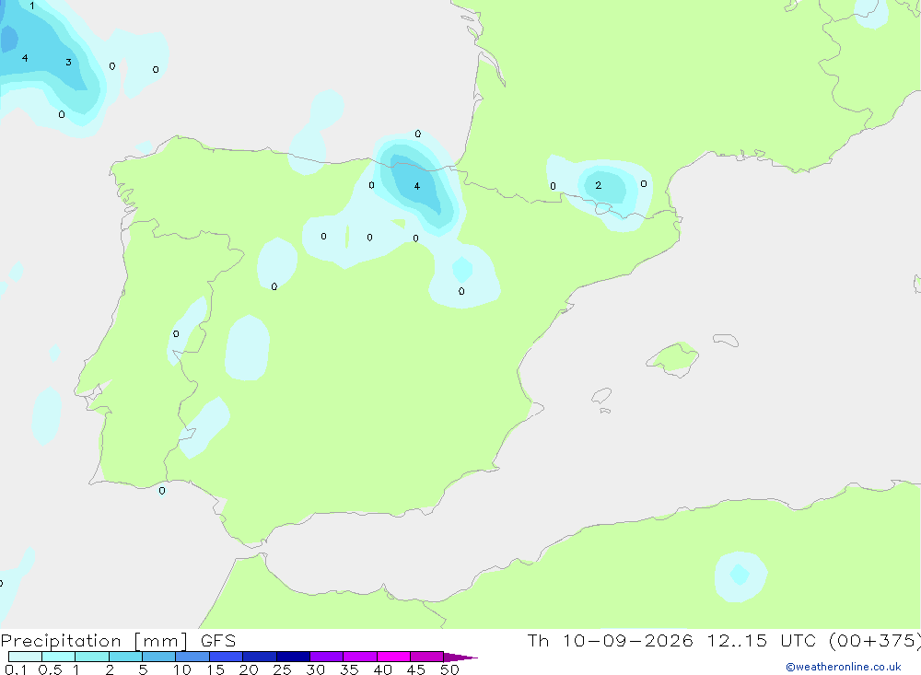The height and width of the screenshot is (675, 921).
Task: Select the 5–10 mm blue legend swatch
Action: coord(158,657)
